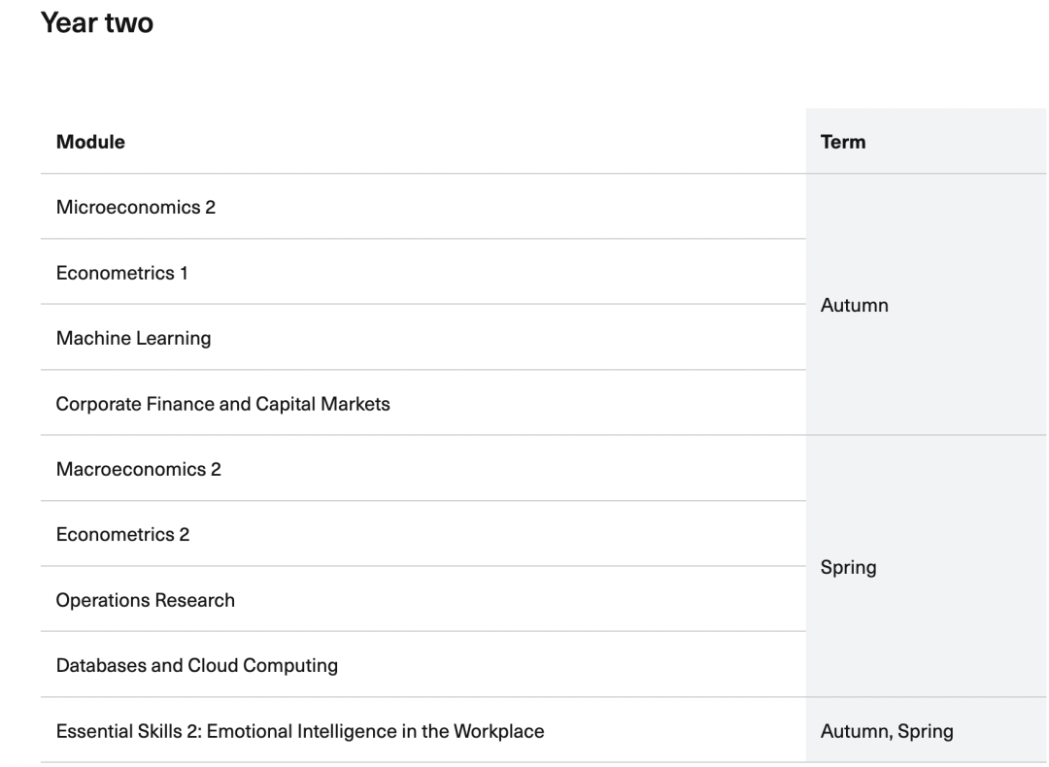The width and height of the screenshot is (1049, 767).
Task: Click the standalone Spring term cell
Action: [x=848, y=568]
